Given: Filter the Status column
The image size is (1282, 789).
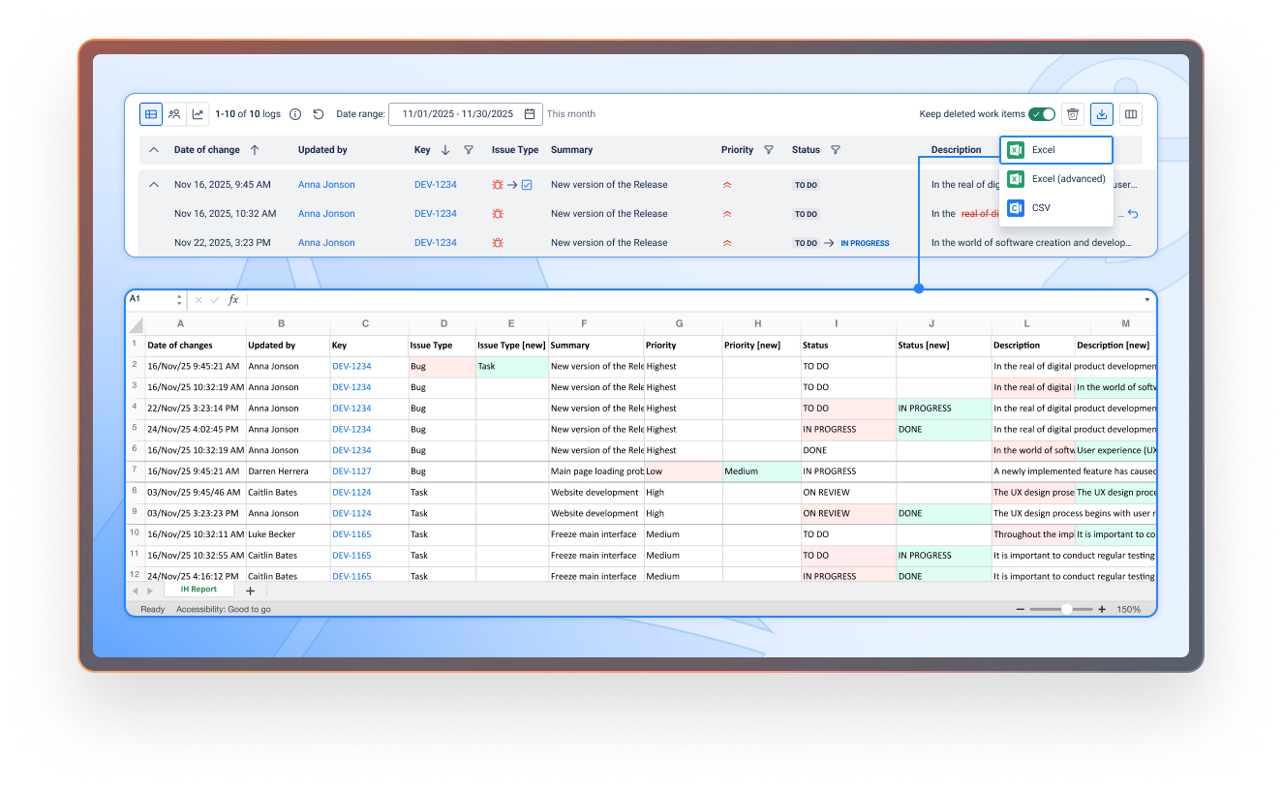Looking at the screenshot, I should [x=836, y=150].
